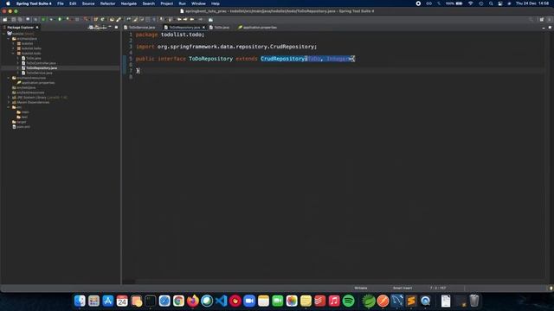The image size is (554, 311).
Task: Open the Source menu
Action: coord(88,3)
